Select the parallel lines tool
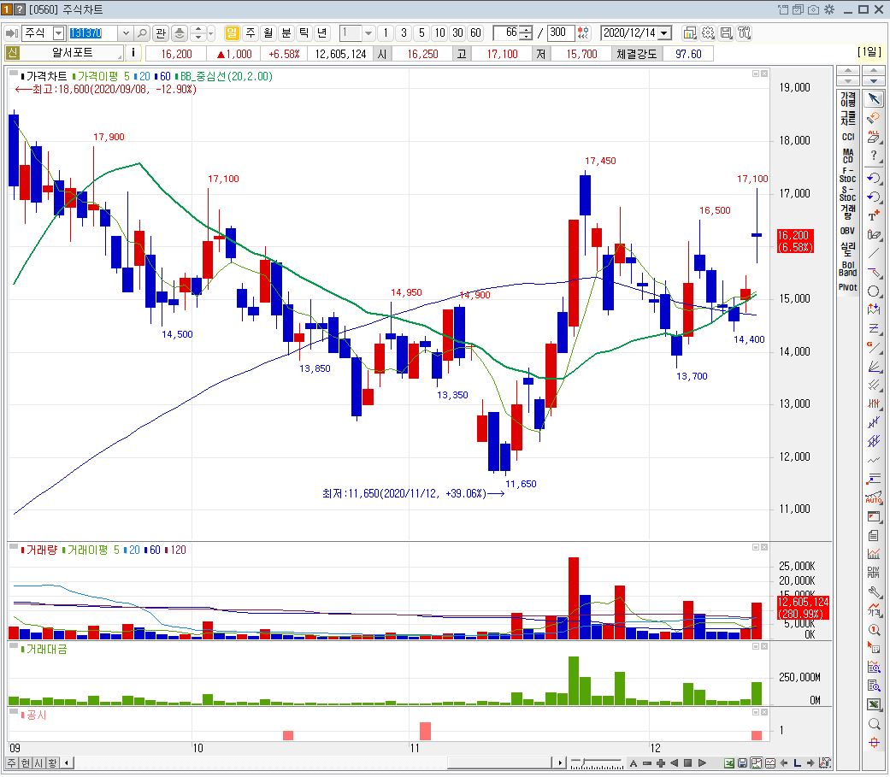The width and height of the screenshot is (890, 777). pyautogui.click(x=874, y=385)
